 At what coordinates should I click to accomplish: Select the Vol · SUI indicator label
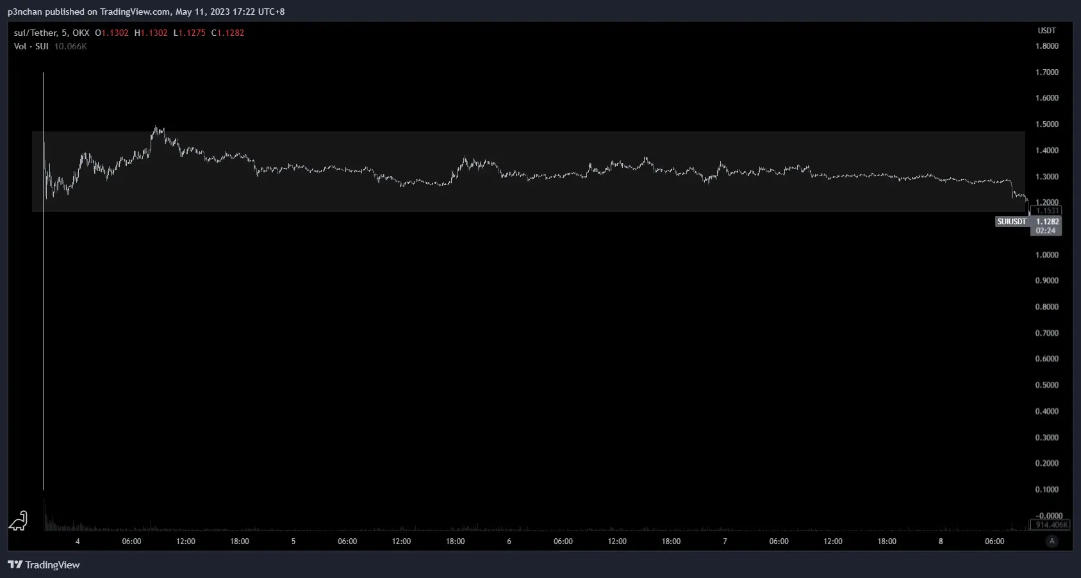[x=31, y=46]
